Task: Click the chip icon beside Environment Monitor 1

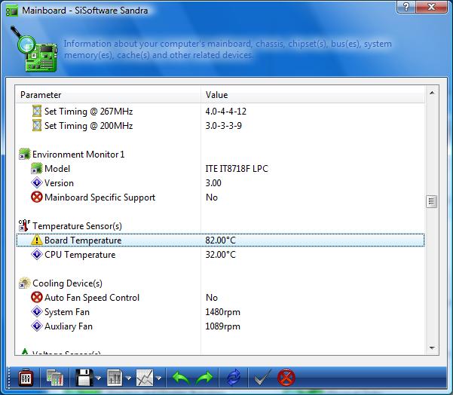Action: pyautogui.click(x=24, y=154)
